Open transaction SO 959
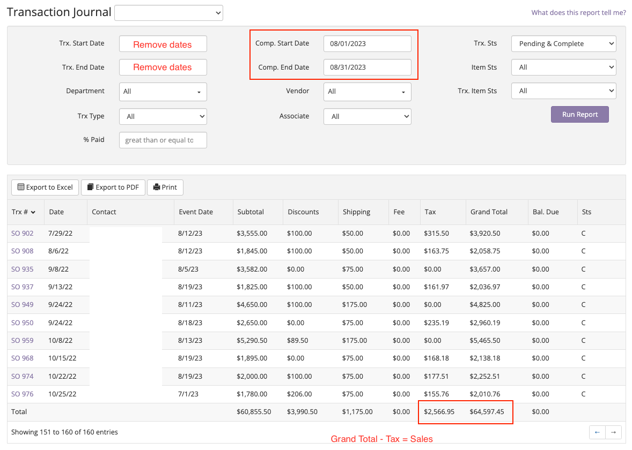The width and height of the screenshot is (632, 450). (23, 341)
